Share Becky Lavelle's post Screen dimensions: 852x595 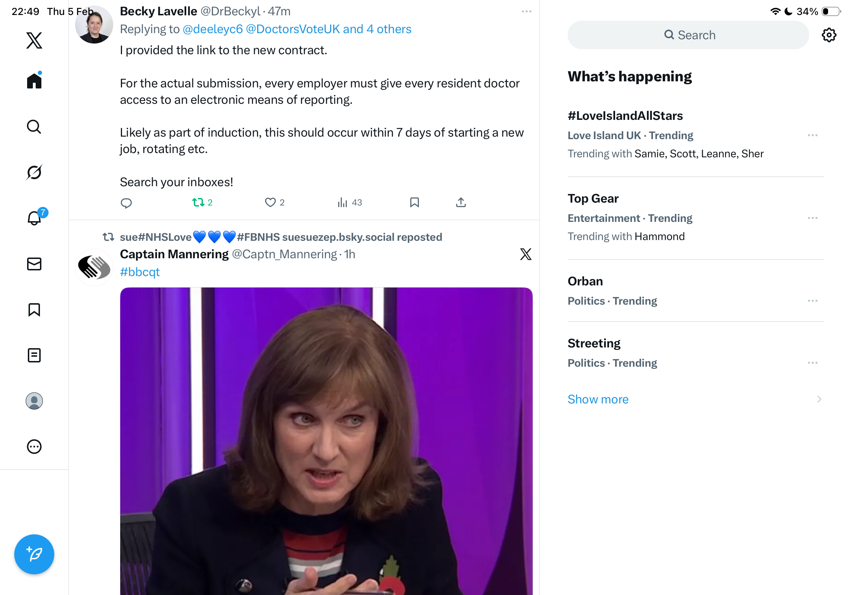coord(461,202)
